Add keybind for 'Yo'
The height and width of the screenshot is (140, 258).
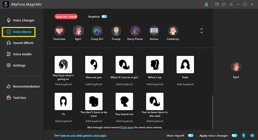[x=63, y=121]
